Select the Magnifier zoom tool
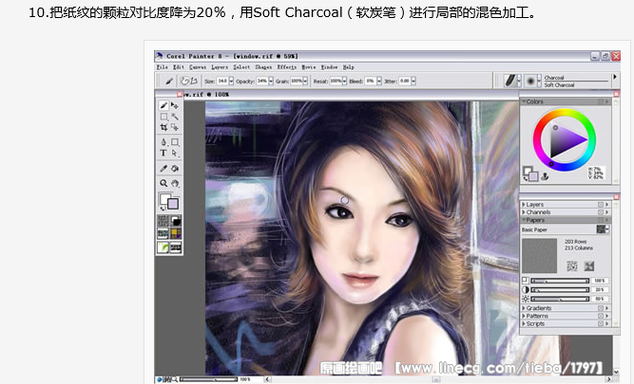Viewport: 634px width, 384px height. (163, 183)
